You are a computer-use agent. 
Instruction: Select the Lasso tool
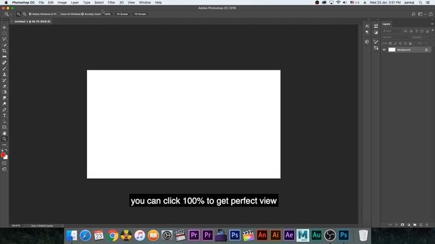tap(4, 39)
